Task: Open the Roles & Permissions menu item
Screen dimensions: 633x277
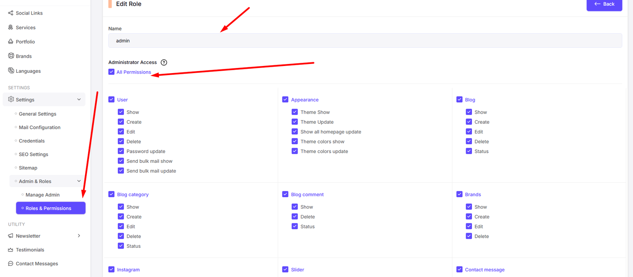Action: point(50,208)
